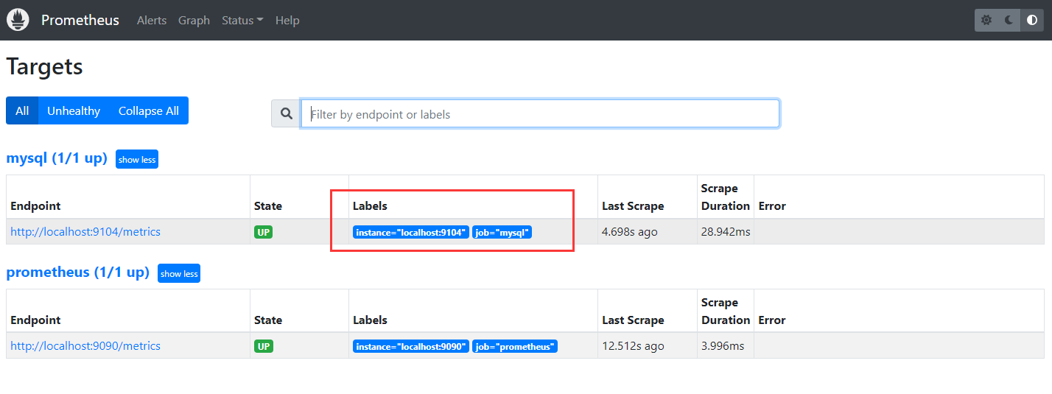Open http://localhost:9104/metrics endpoint link
The image size is (1052, 394).
click(x=85, y=232)
